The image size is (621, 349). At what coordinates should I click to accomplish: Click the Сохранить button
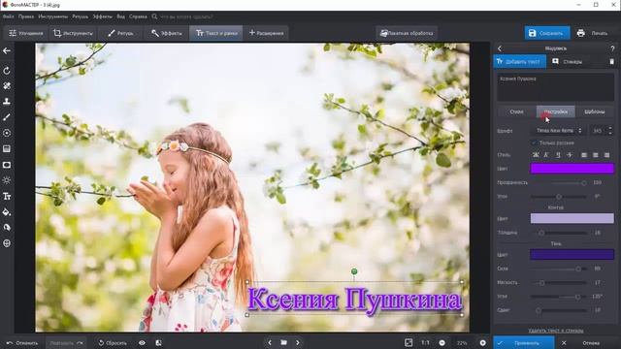(x=547, y=33)
